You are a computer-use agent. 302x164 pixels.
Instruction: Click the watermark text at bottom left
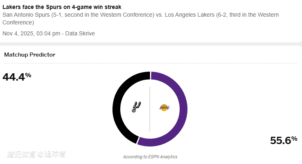36,154
